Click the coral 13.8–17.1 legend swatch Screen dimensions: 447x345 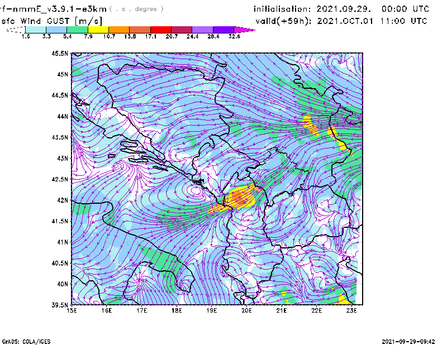(140, 30)
